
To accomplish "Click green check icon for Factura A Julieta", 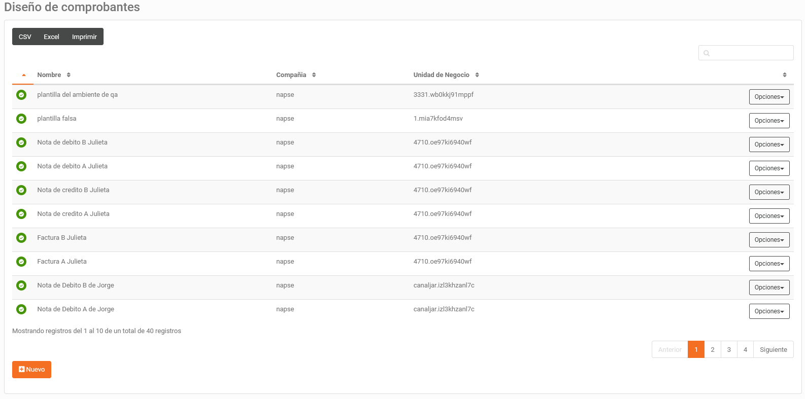I will point(21,262).
